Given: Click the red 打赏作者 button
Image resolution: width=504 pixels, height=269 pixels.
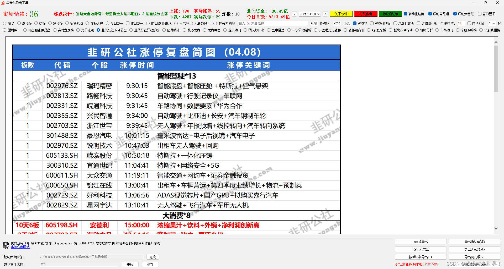Looking at the screenshot, I should [x=366, y=14].
